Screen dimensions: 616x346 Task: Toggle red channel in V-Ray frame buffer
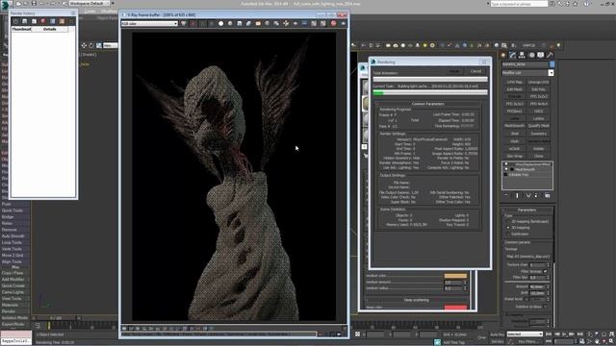[193, 23]
